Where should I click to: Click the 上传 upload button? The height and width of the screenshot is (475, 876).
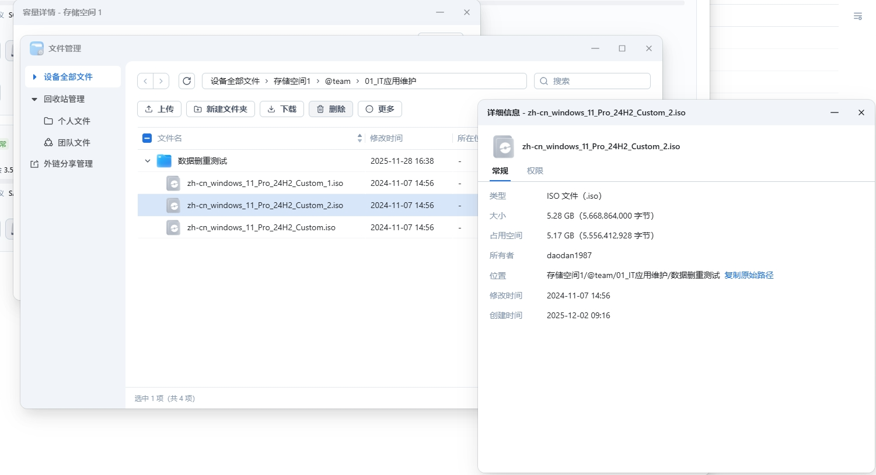[159, 109]
